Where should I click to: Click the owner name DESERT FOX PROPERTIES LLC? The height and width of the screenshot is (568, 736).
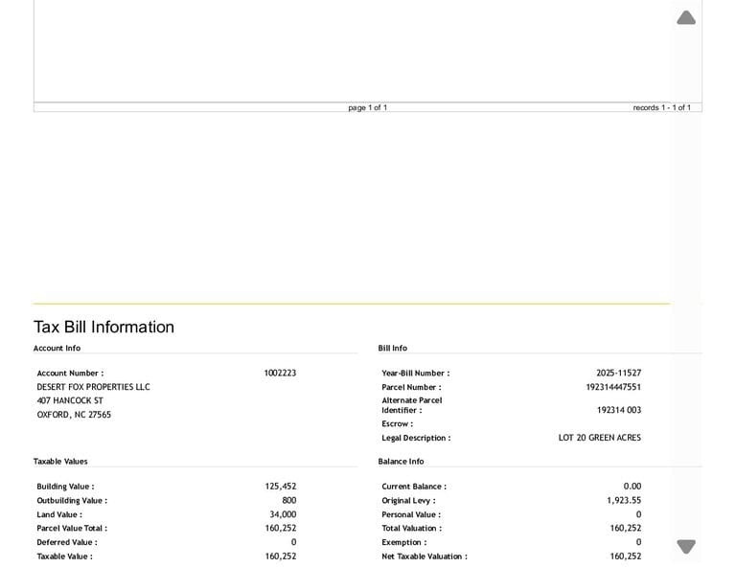pyautogui.click(x=93, y=387)
